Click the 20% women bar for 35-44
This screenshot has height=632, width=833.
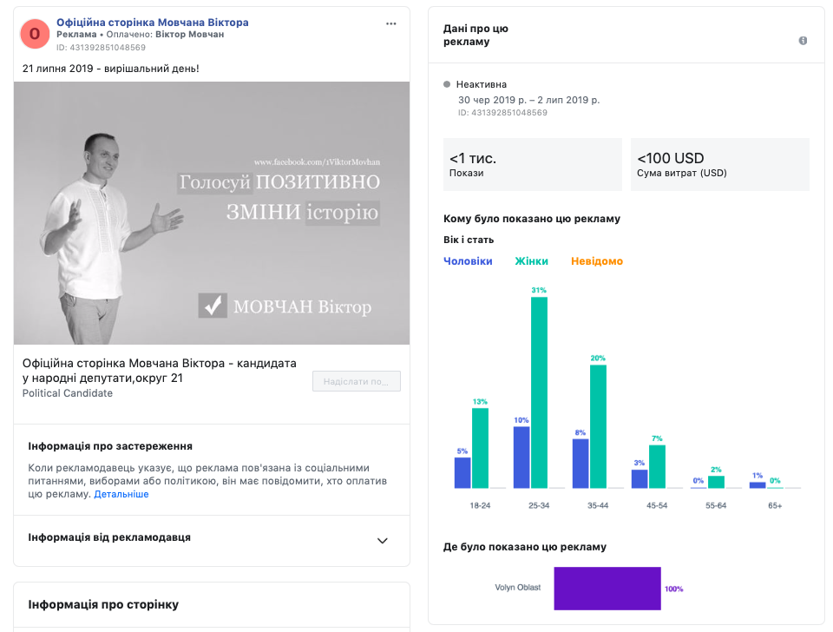598,426
